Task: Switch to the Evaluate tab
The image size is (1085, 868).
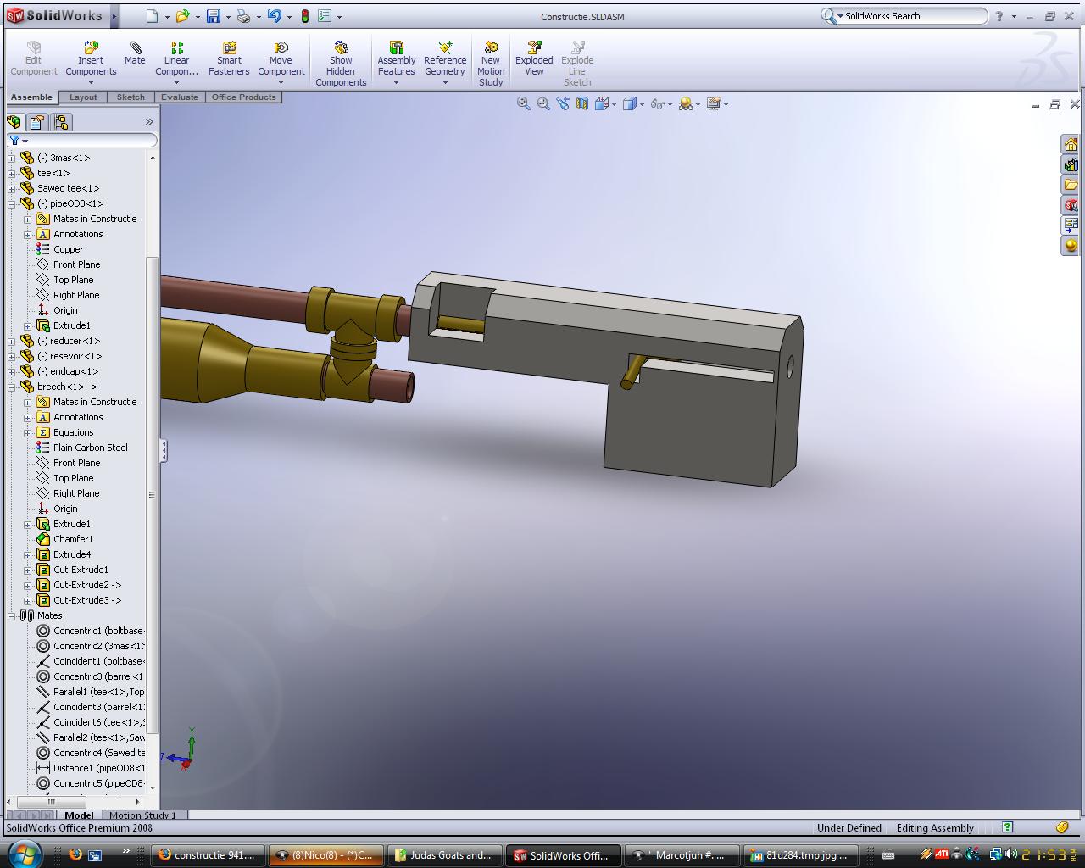Action: click(180, 97)
